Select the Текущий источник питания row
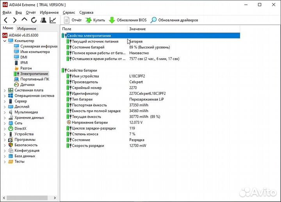Image resolution: width=281 pixels, height=202 pixels. [151, 41]
